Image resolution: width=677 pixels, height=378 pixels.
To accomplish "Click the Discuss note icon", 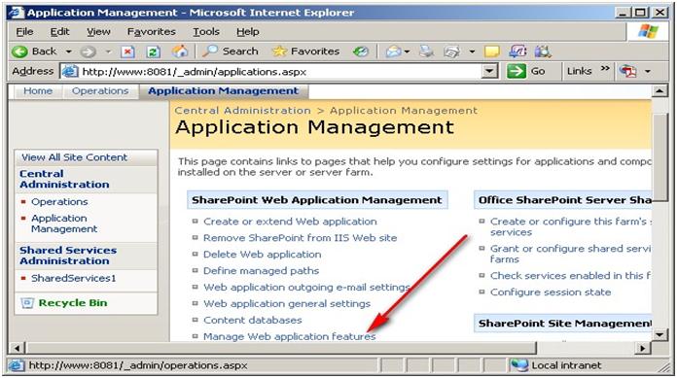I will click(492, 52).
